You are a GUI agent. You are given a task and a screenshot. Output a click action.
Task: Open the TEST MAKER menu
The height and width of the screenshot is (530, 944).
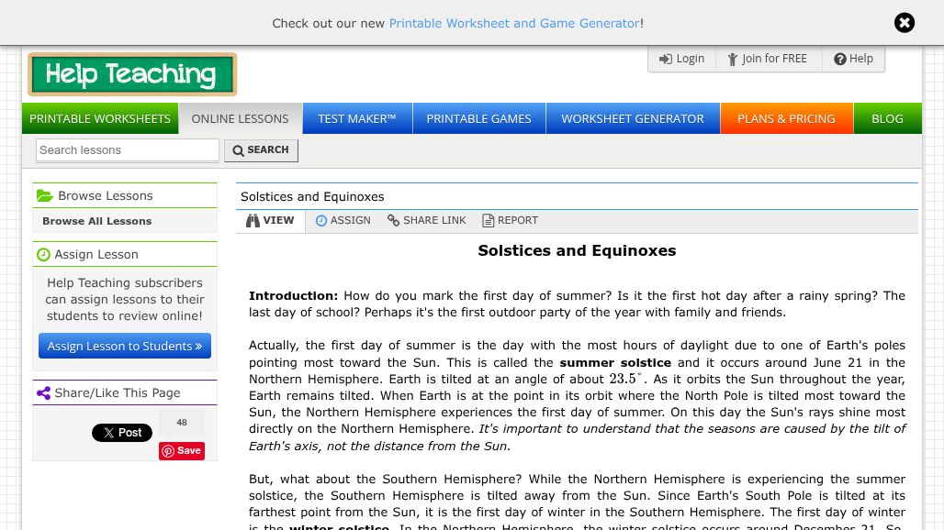(x=356, y=118)
